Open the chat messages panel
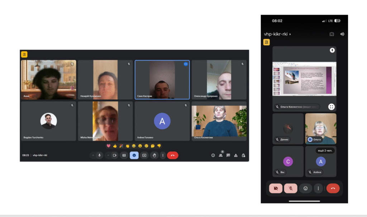367x217 pixels. (228, 155)
